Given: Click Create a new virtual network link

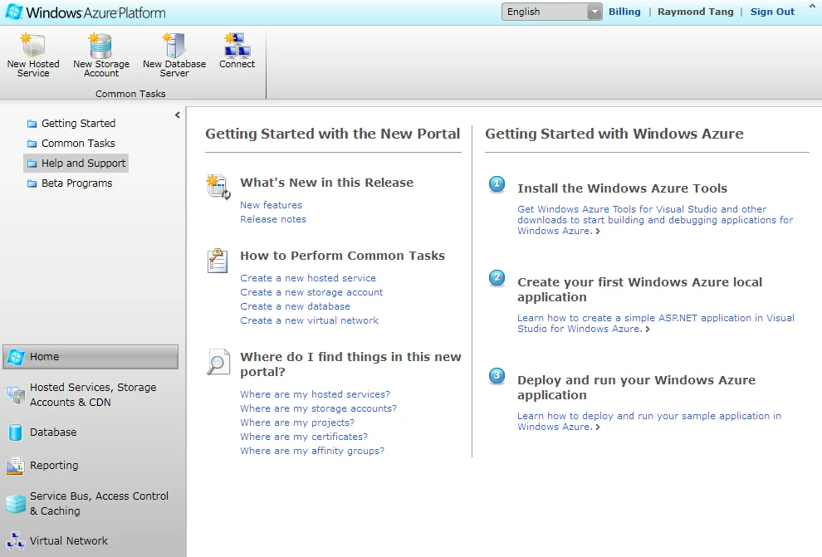Looking at the screenshot, I should 309,320.
